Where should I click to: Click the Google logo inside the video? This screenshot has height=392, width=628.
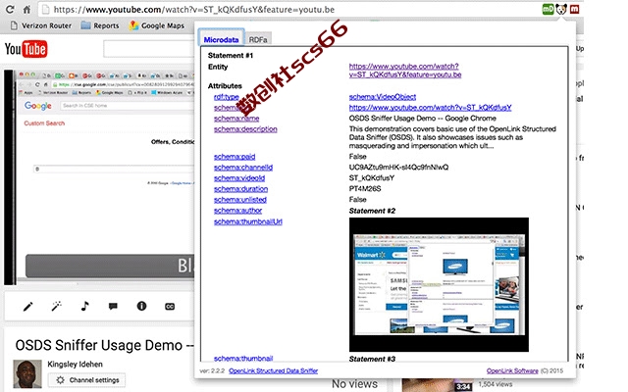click(x=38, y=106)
